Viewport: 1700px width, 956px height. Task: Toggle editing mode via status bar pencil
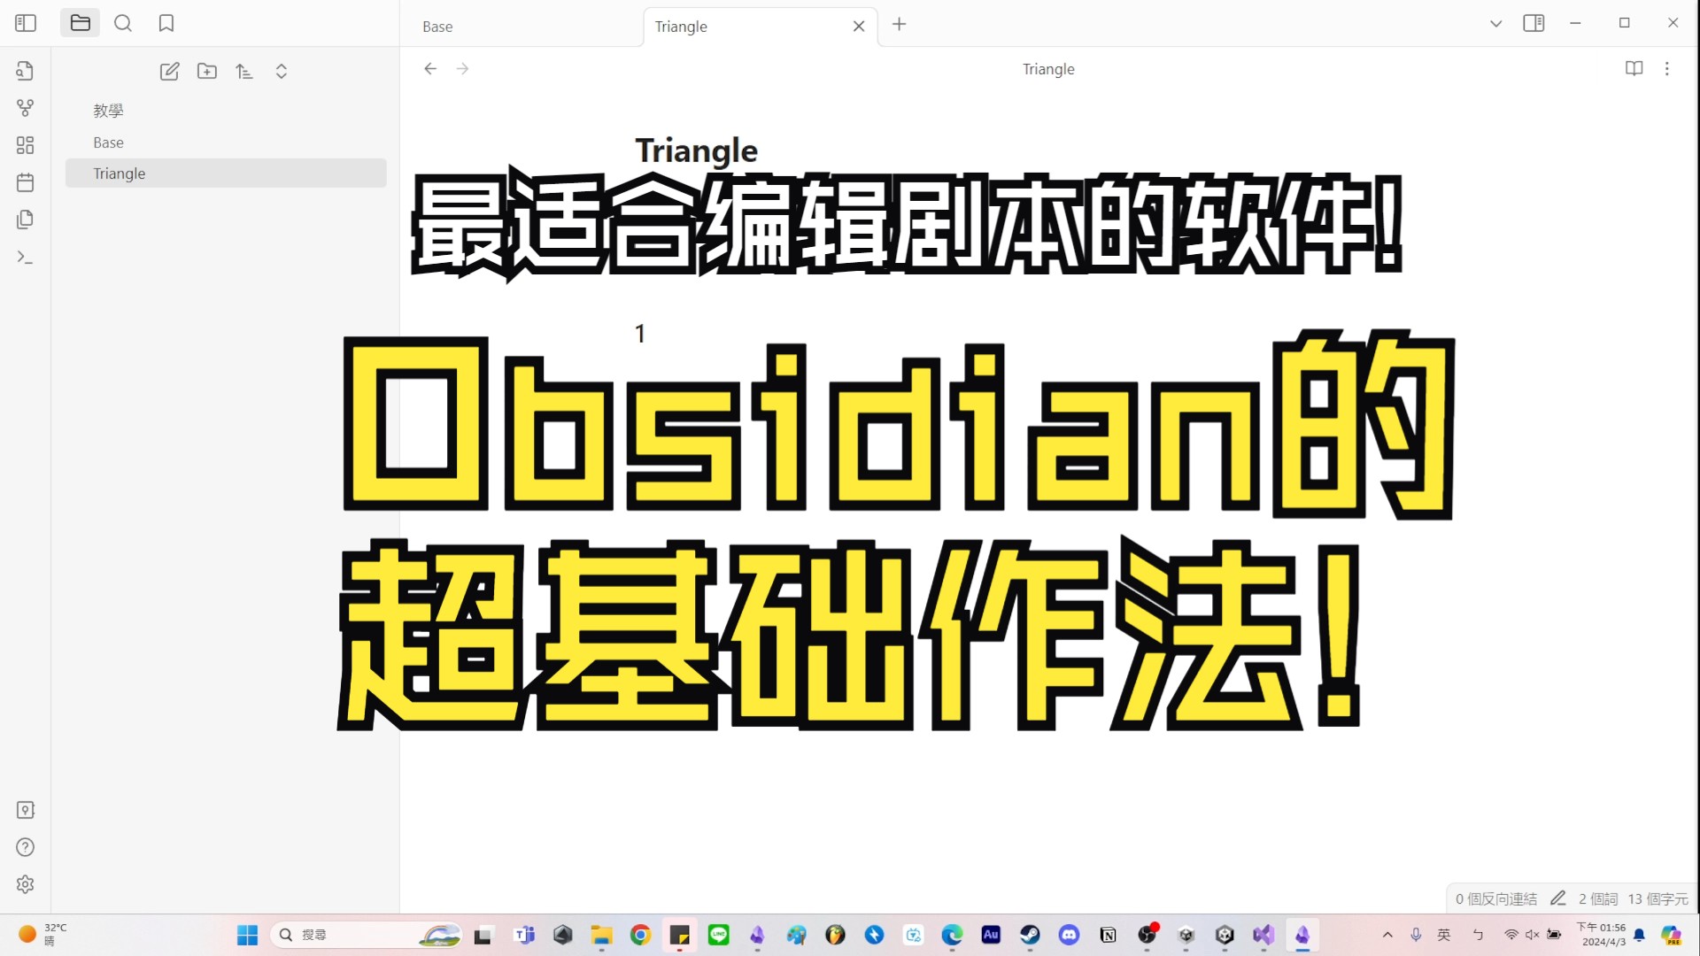coord(1558,898)
